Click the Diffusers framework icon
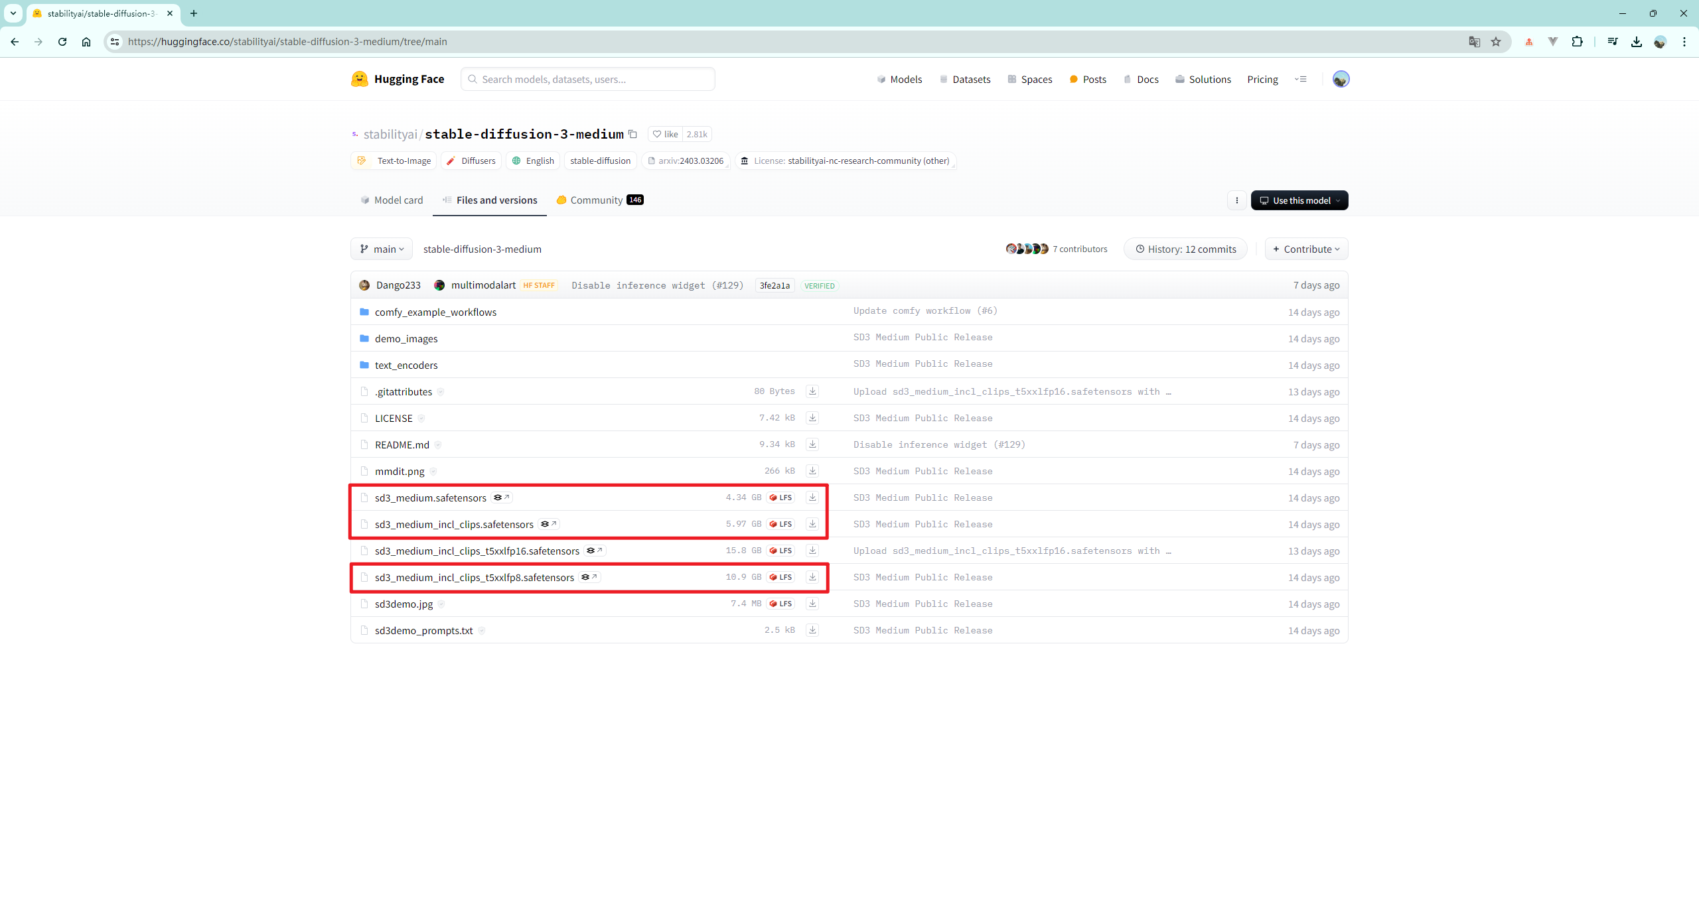 pos(451,161)
